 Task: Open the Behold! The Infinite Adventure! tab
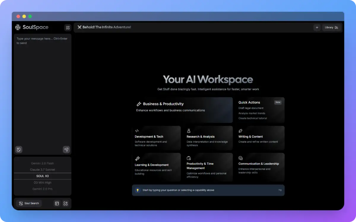pos(104,27)
